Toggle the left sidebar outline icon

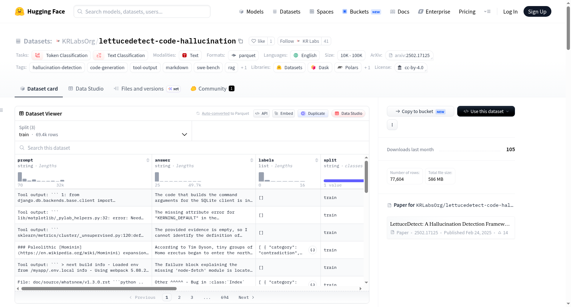tap(1, 110)
